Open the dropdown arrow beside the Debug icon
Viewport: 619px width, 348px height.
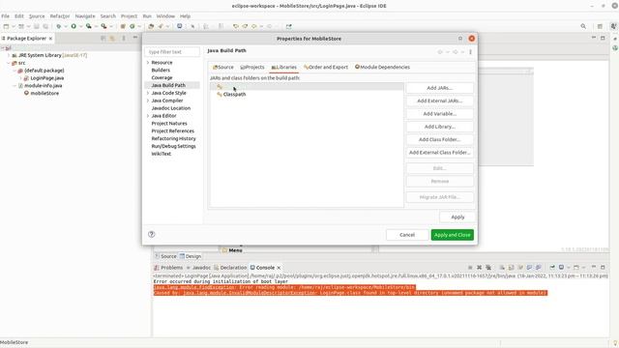click(x=66, y=26)
